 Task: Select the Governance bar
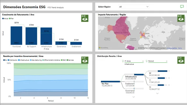click(x=61, y=43)
